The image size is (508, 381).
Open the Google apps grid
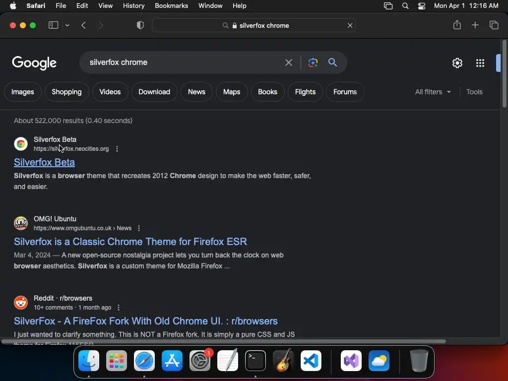480,63
